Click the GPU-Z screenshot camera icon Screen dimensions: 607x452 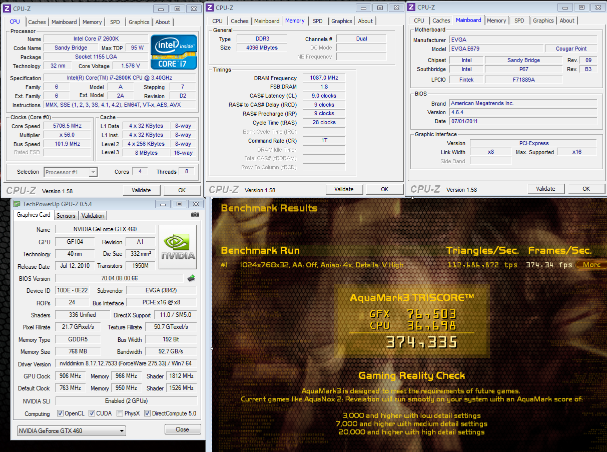195,215
